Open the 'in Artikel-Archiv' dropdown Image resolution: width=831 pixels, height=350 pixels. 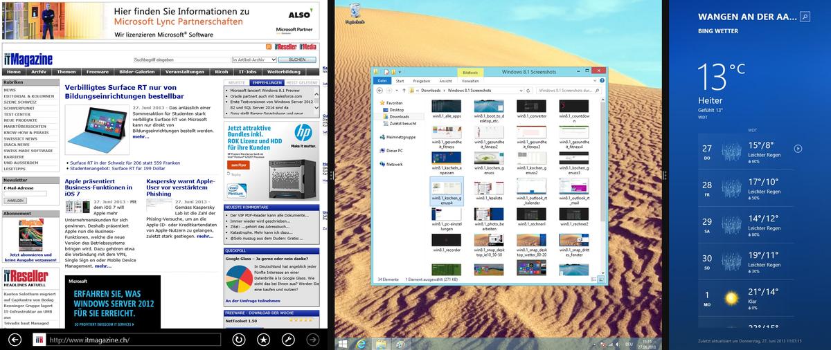click(254, 59)
